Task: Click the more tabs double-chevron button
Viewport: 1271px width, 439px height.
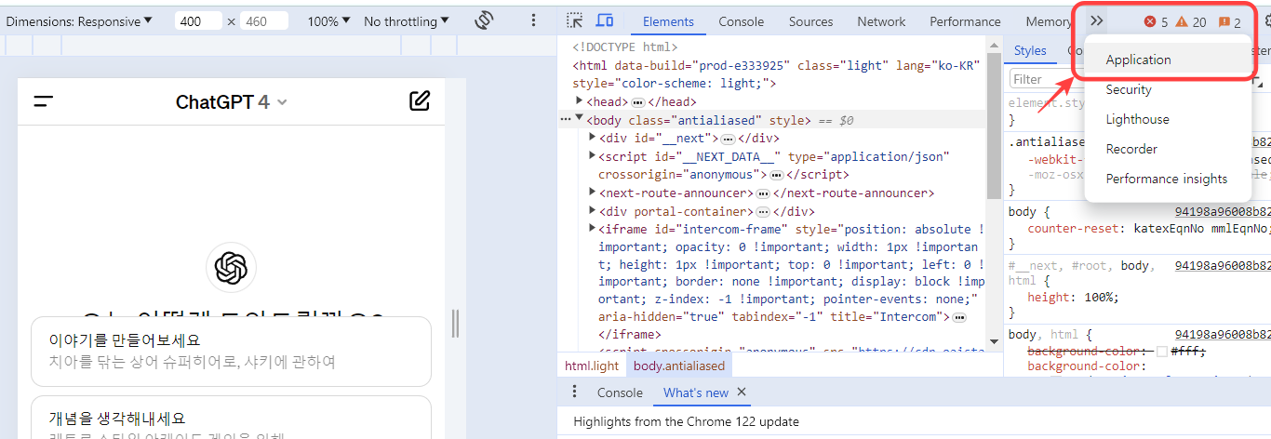Action: coord(1096,20)
